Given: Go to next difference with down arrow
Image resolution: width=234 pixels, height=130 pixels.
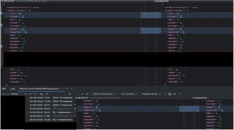Looking at the screenshot, I should point(82,94).
